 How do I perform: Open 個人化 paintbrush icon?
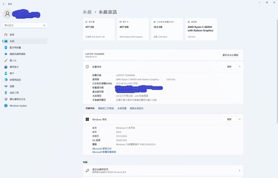6,60
